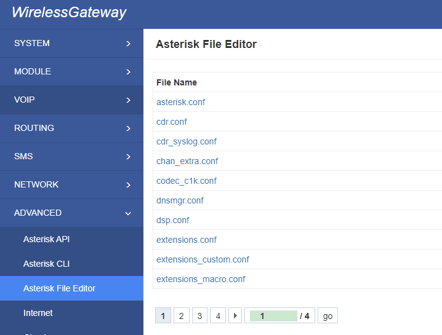Open asterisk.conf file link
This screenshot has width=442, height=335.
coord(181,102)
